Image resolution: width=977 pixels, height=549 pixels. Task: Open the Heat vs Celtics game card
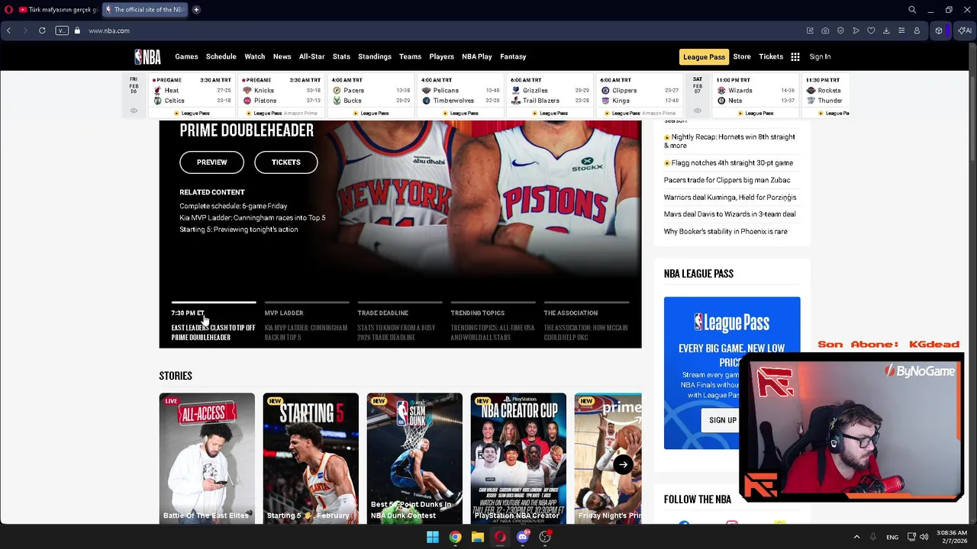coord(191,96)
